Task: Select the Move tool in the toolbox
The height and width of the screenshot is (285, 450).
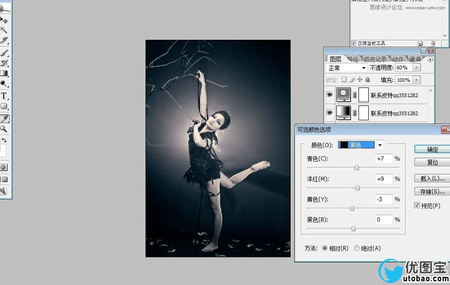Action: 4,20
